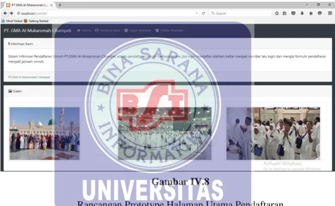Go forward with the browser forward arrow
The image size is (335, 206).
click(11, 13)
